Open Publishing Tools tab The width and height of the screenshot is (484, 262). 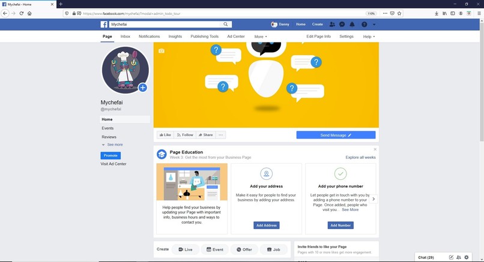point(204,37)
